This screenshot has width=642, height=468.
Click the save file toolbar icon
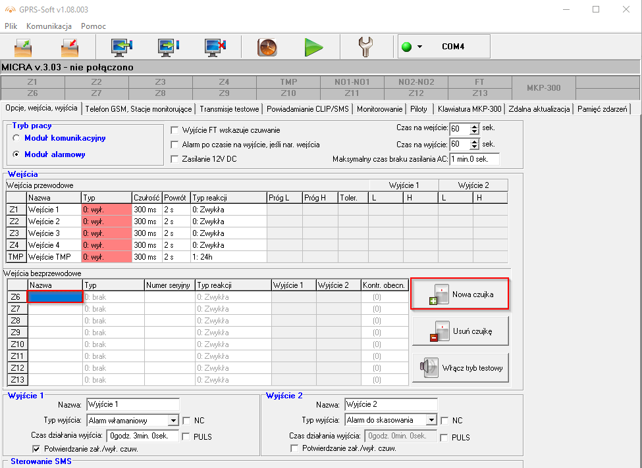(x=69, y=47)
